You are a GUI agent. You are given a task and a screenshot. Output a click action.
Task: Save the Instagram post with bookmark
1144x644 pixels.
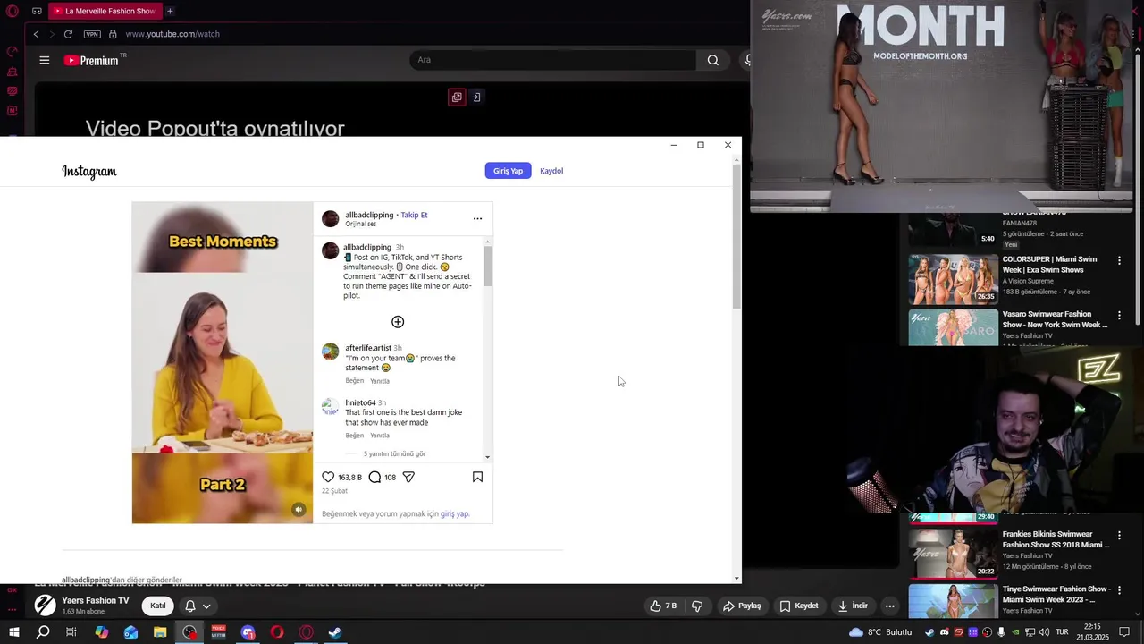(477, 477)
